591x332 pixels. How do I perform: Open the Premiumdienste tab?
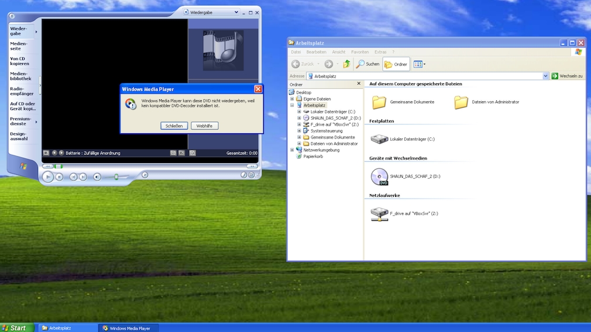(x=22, y=121)
